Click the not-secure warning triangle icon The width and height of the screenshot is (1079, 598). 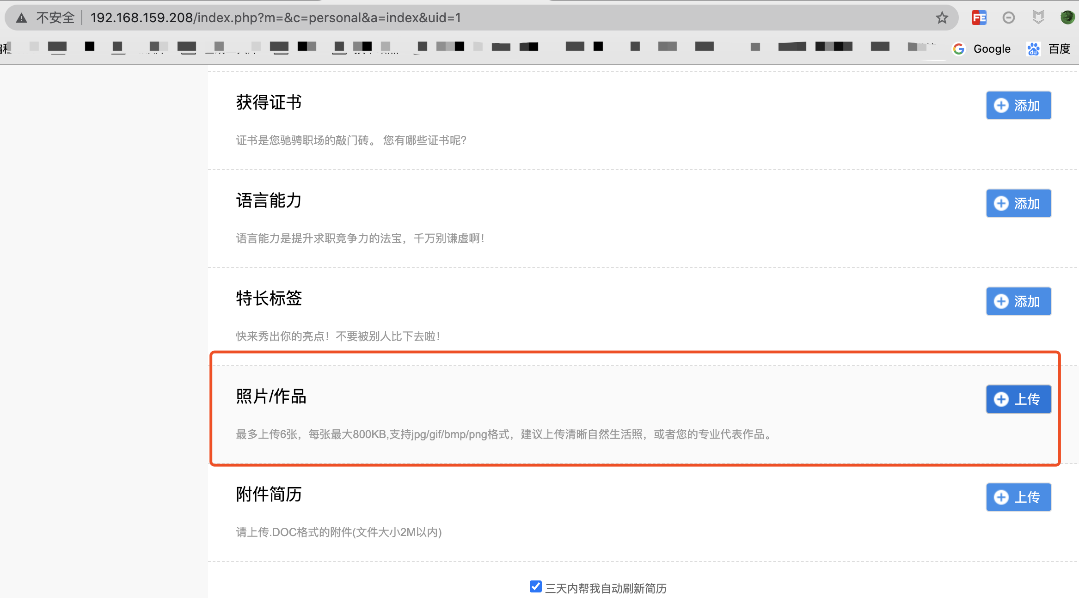21,18
